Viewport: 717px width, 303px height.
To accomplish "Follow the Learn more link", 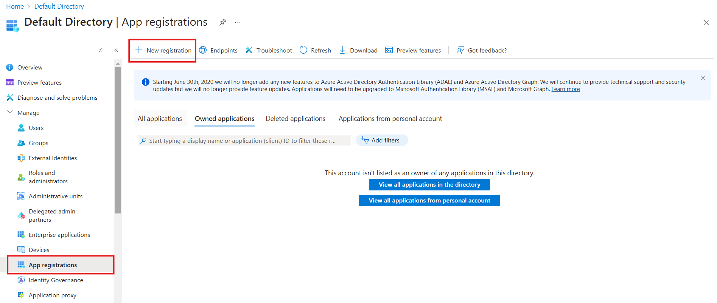I will coord(565,89).
